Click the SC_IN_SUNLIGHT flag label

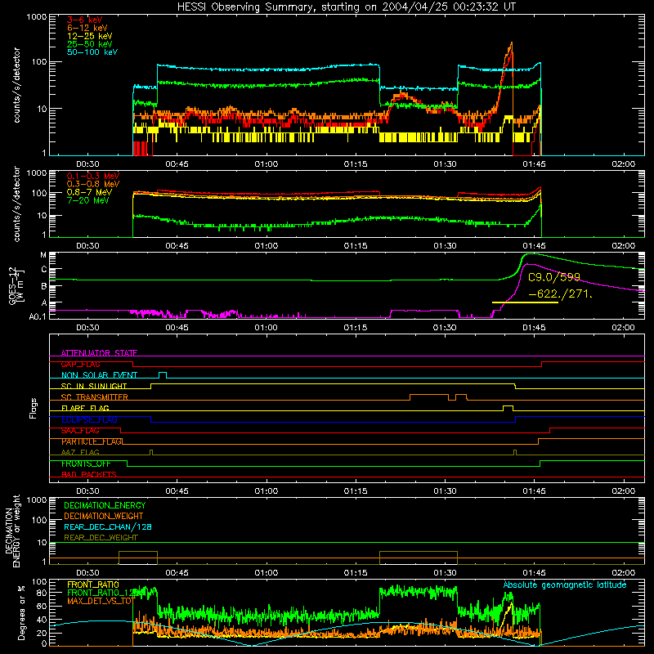tap(94, 386)
